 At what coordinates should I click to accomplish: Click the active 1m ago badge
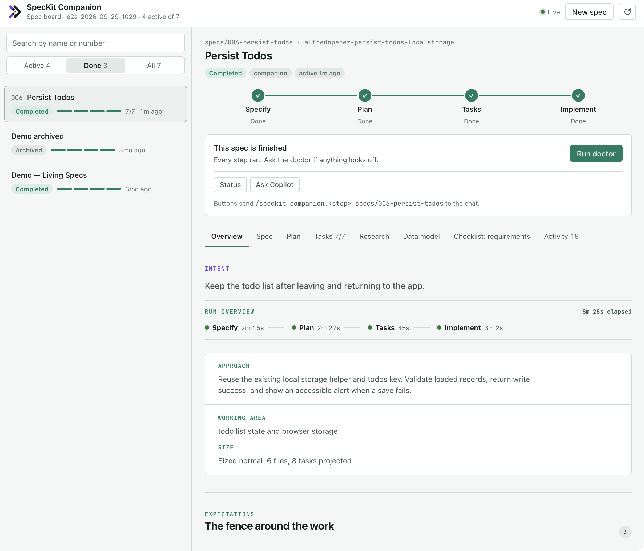click(320, 73)
